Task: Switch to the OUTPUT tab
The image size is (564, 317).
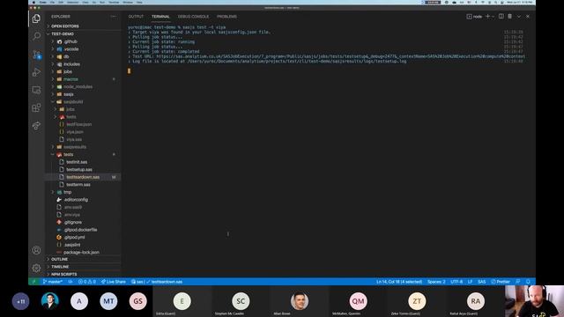Action: coord(136,17)
